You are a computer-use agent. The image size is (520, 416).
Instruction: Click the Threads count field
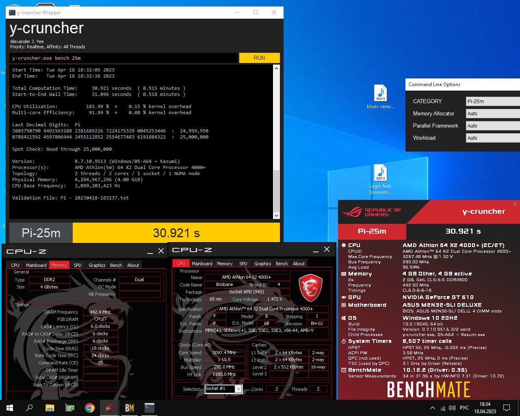[x=318, y=389]
